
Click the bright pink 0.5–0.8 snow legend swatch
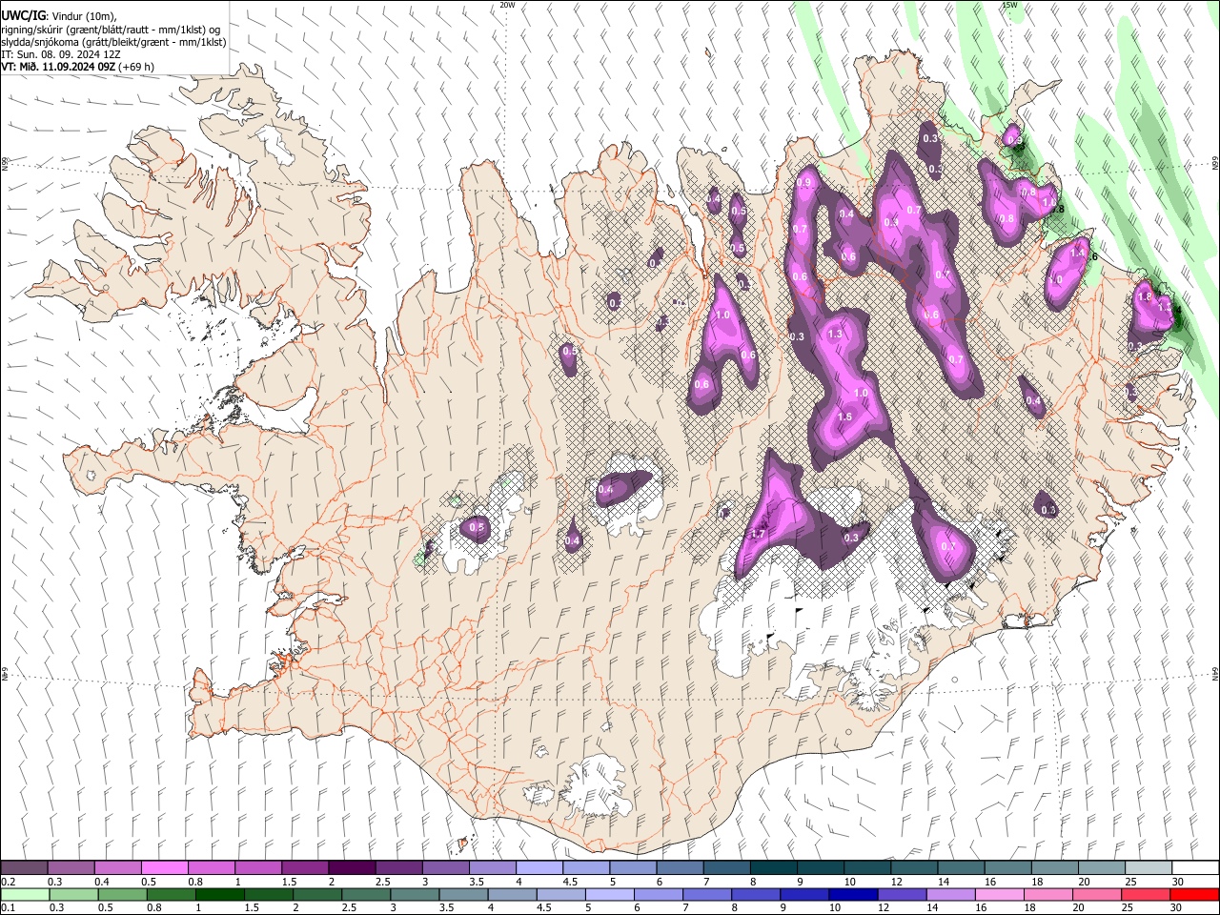[x=164, y=867]
